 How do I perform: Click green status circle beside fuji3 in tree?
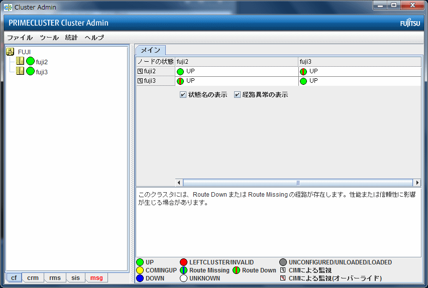pos(30,71)
